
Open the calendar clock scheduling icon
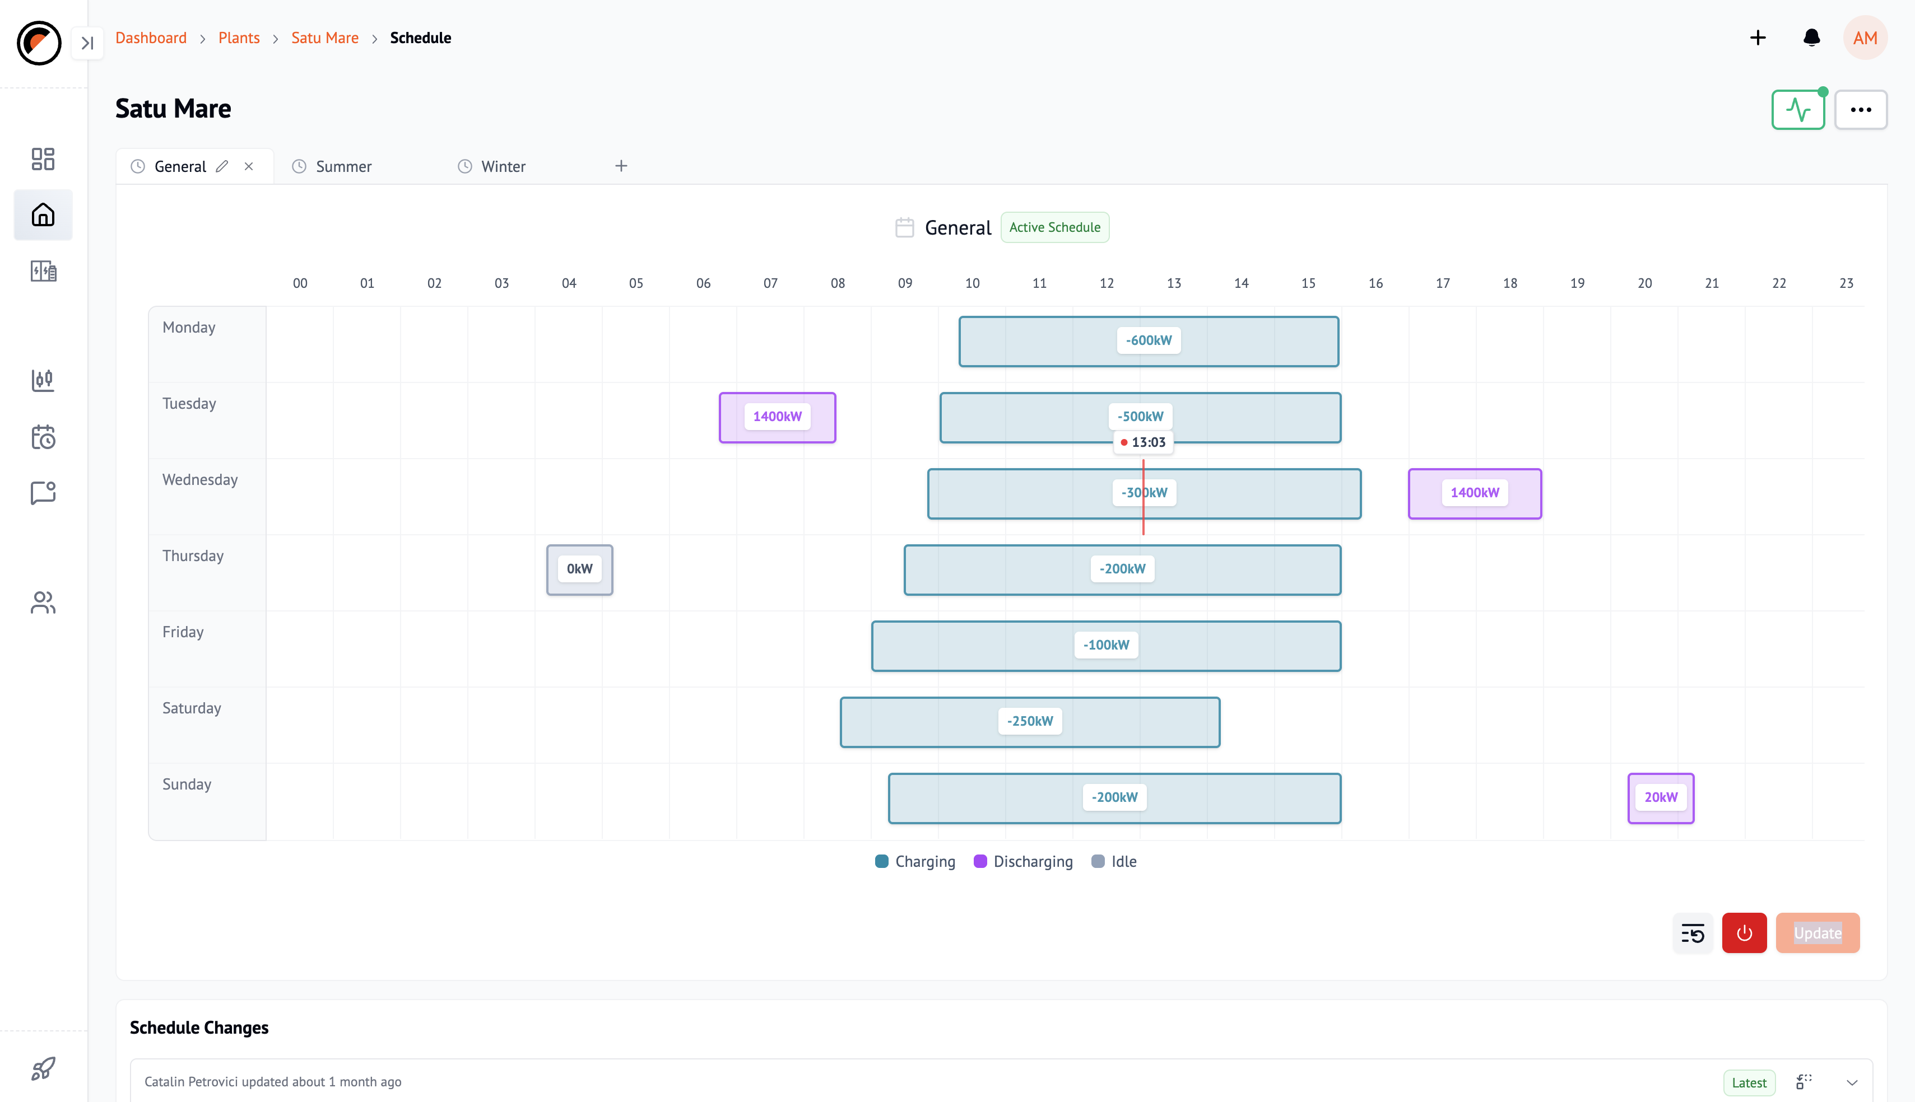pyautogui.click(x=43, y=437)
